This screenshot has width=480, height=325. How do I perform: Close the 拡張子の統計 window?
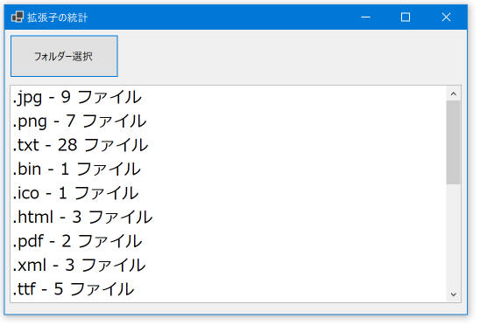447,17
